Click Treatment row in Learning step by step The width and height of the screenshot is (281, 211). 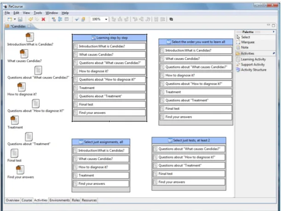tap(109, 88)
